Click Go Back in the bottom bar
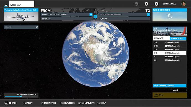The height and width of the screenshot is (107, 191). (11, 103)
